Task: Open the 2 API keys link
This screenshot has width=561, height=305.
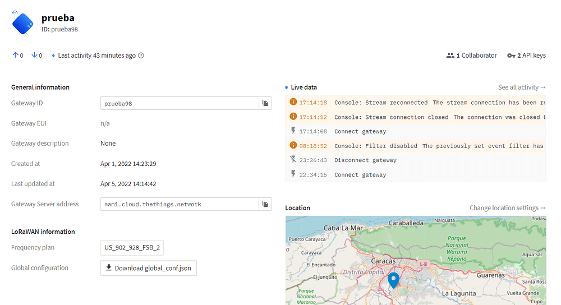Action: click(x=527, y=56)
